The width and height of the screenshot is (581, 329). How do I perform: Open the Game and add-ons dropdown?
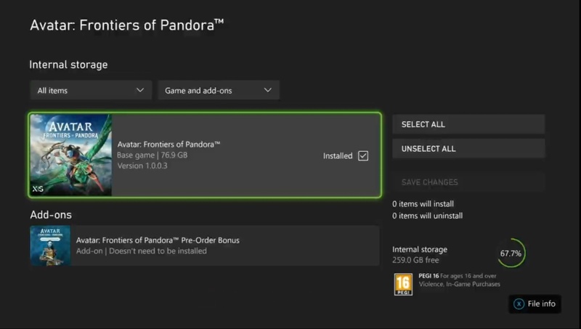[219, 90]
